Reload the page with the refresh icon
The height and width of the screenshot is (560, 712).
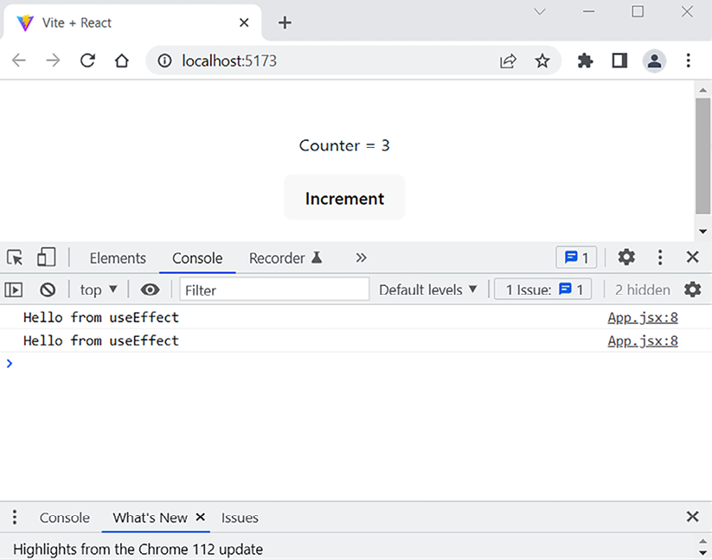pyautogui.click(x=87, y=60)
